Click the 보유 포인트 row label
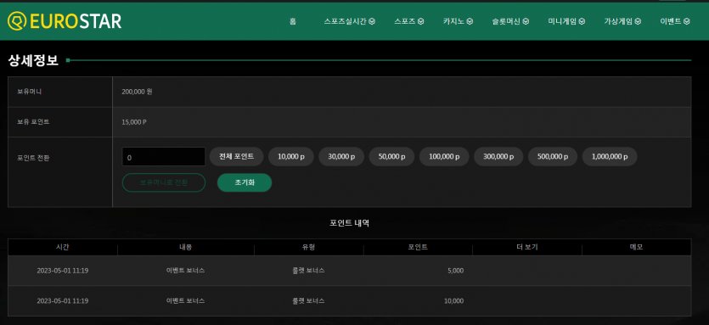This screenshot has width=709, height=325. [x=33, y=122]
